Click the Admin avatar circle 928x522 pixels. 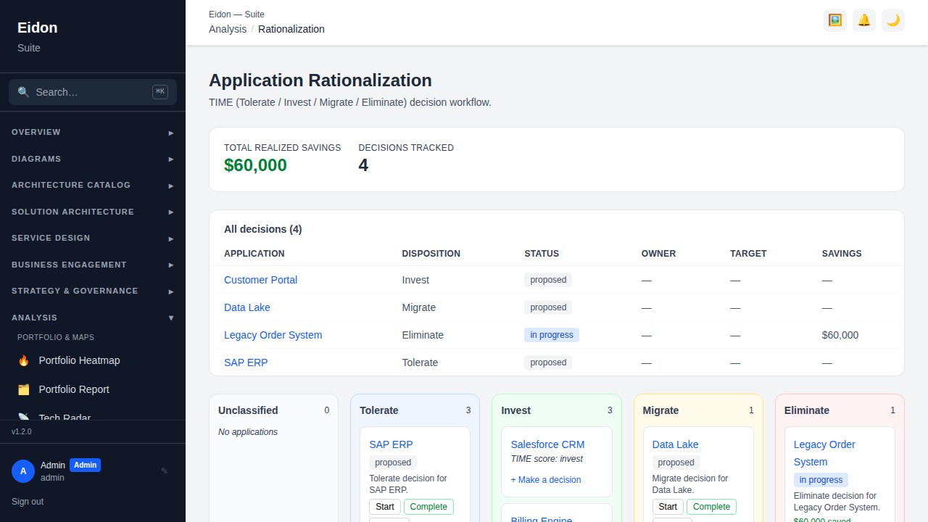[23, 471]
